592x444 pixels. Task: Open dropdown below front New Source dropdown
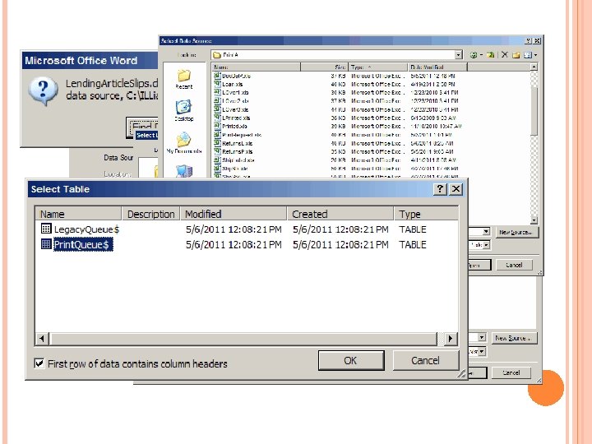(x=486, y=245)
